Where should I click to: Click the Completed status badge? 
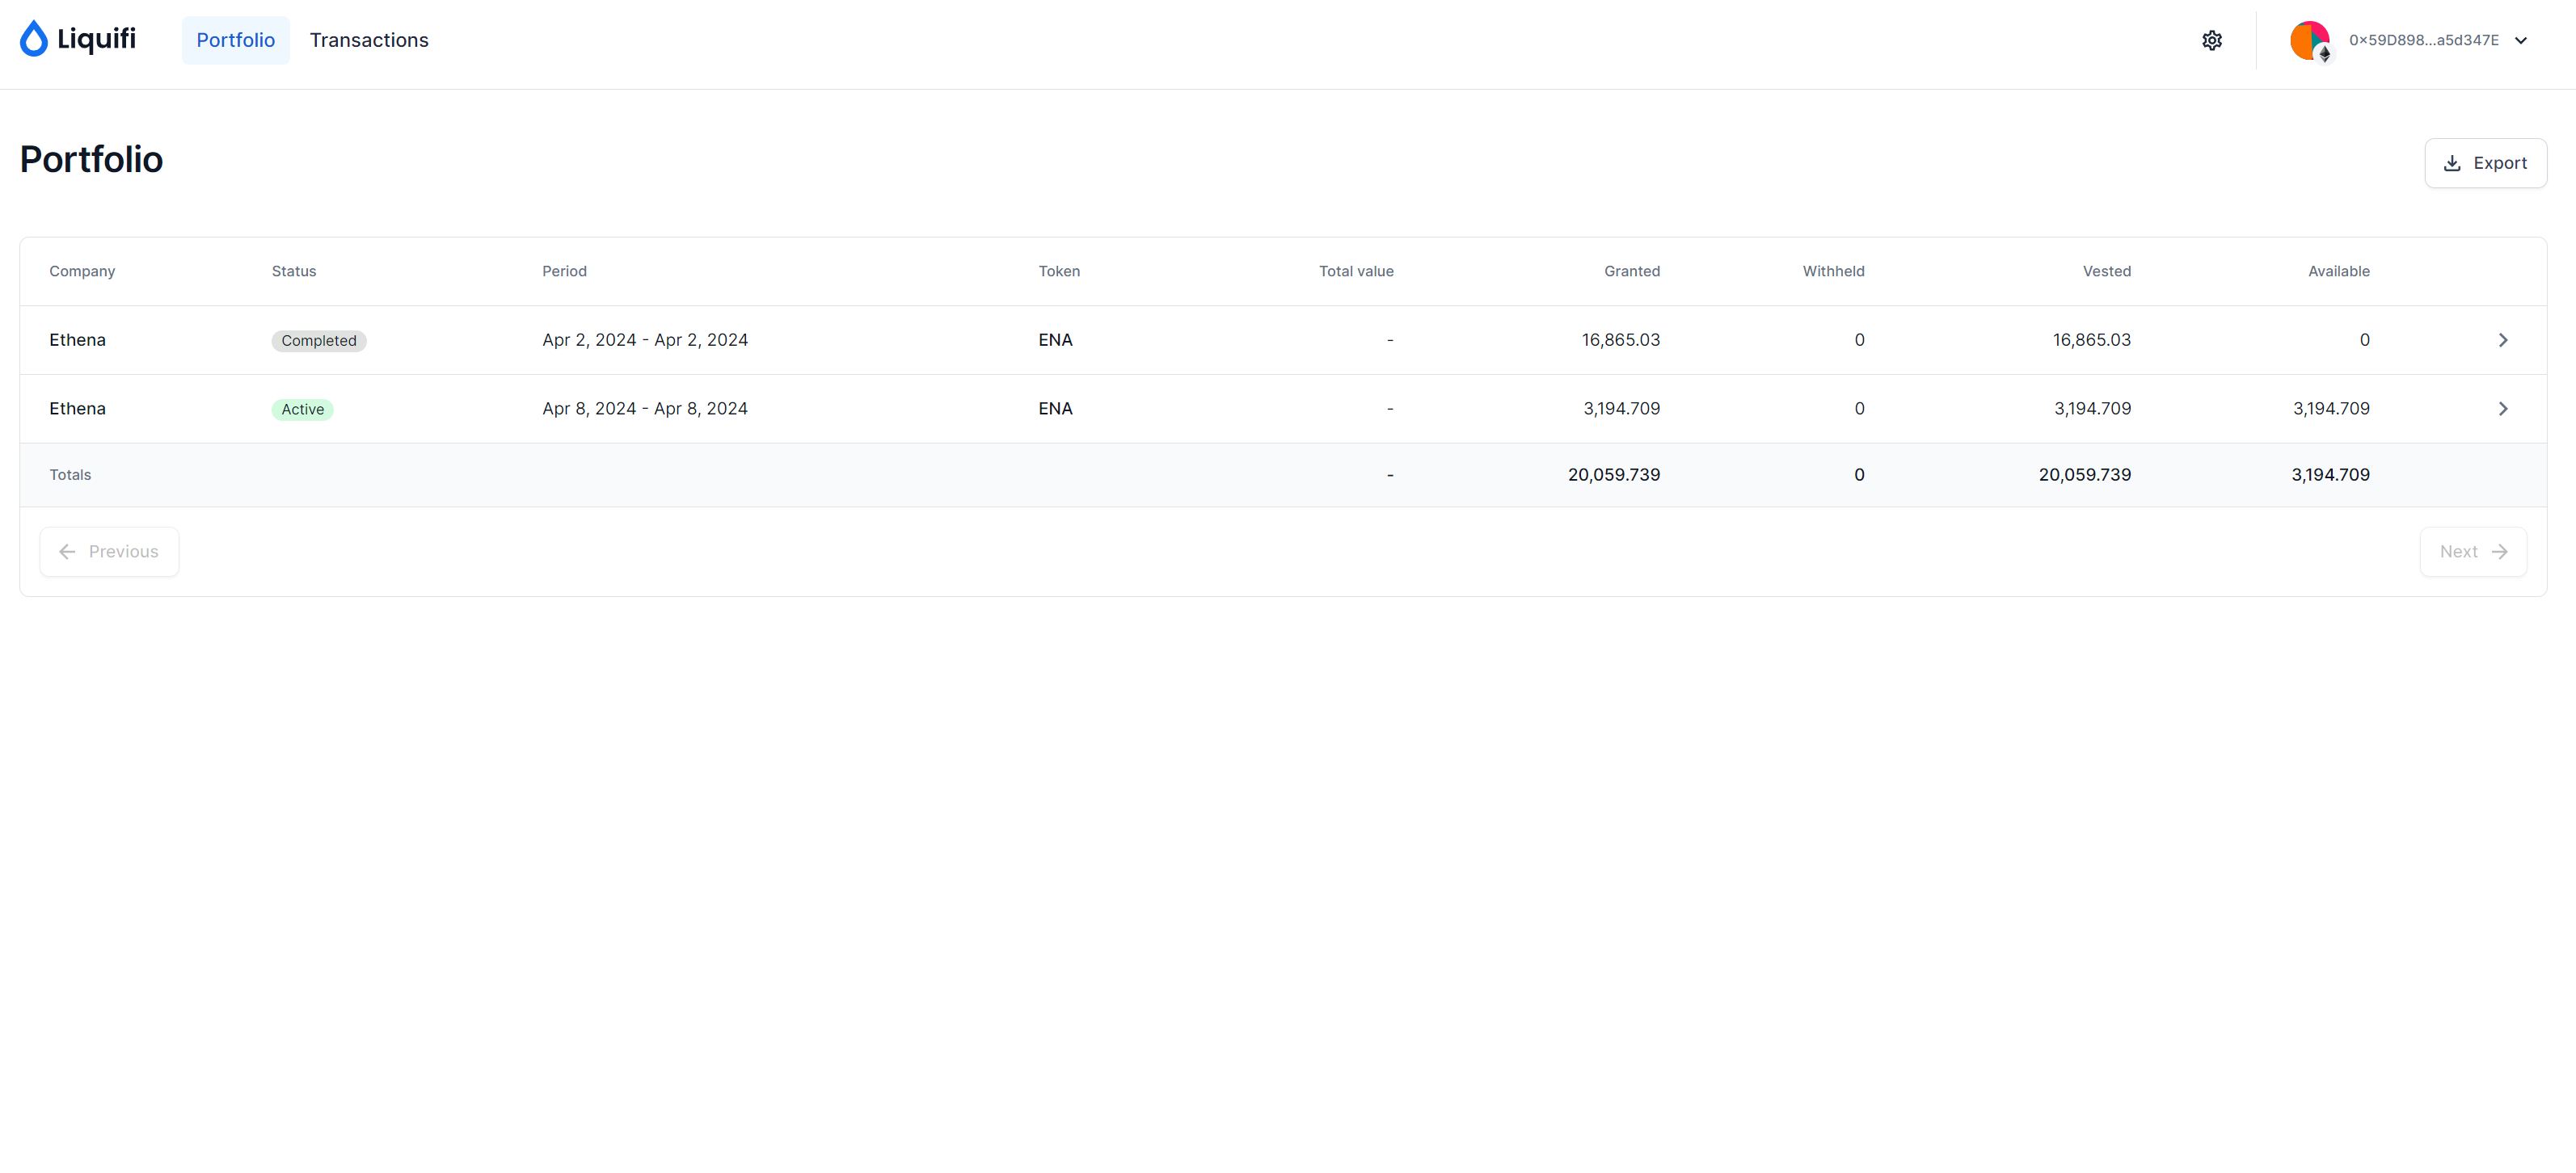[x=318, y=341]
